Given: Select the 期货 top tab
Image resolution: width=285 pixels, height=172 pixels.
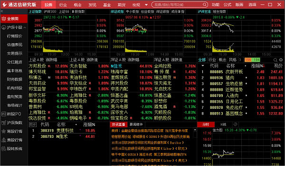Looking at the screenshot, I should pyautogui.click(x=122, y=5).
